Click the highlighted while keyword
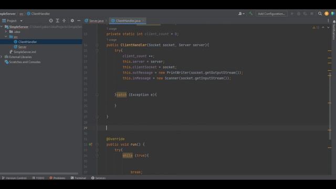This screenshot has width=336, height=189. [x=128, y=155]
